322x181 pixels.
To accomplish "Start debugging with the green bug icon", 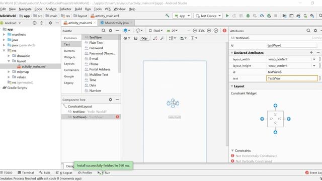I will 248,16.
